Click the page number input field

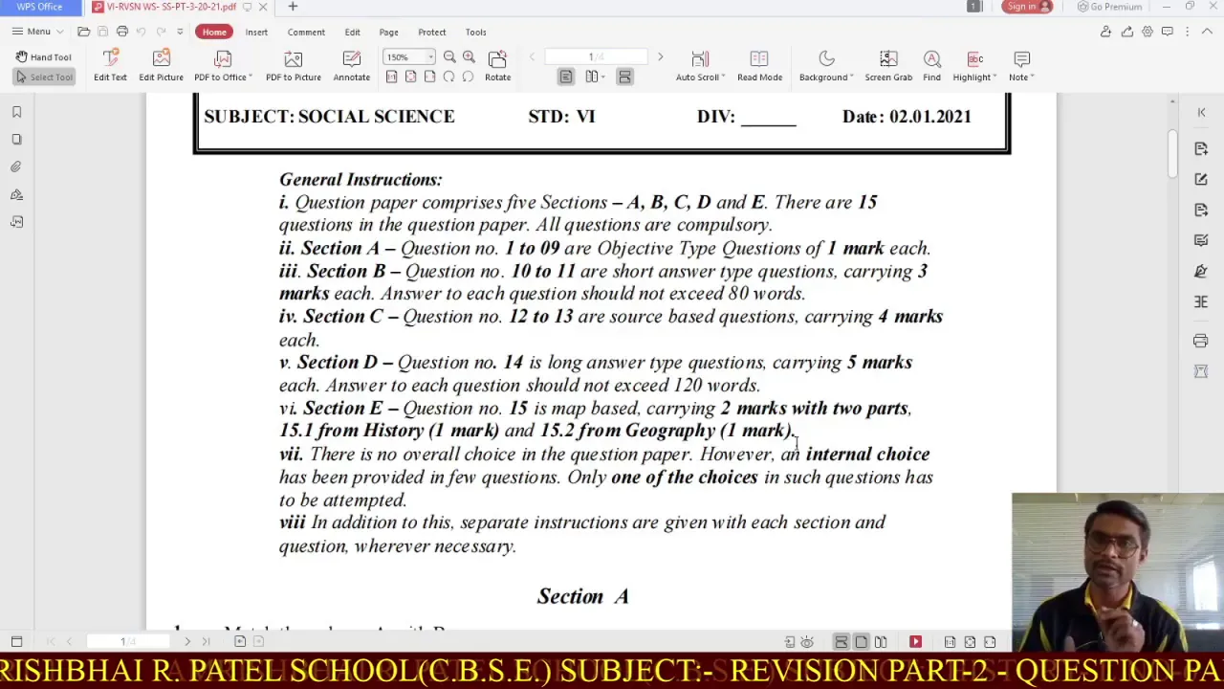tap(596, 57)
